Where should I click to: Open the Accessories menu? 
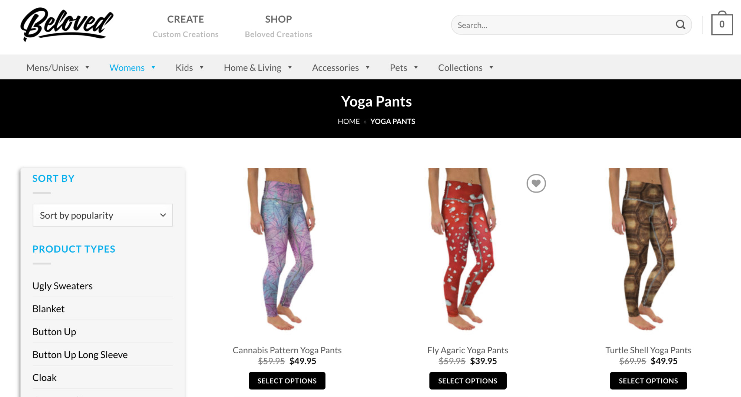click(335, 68)
